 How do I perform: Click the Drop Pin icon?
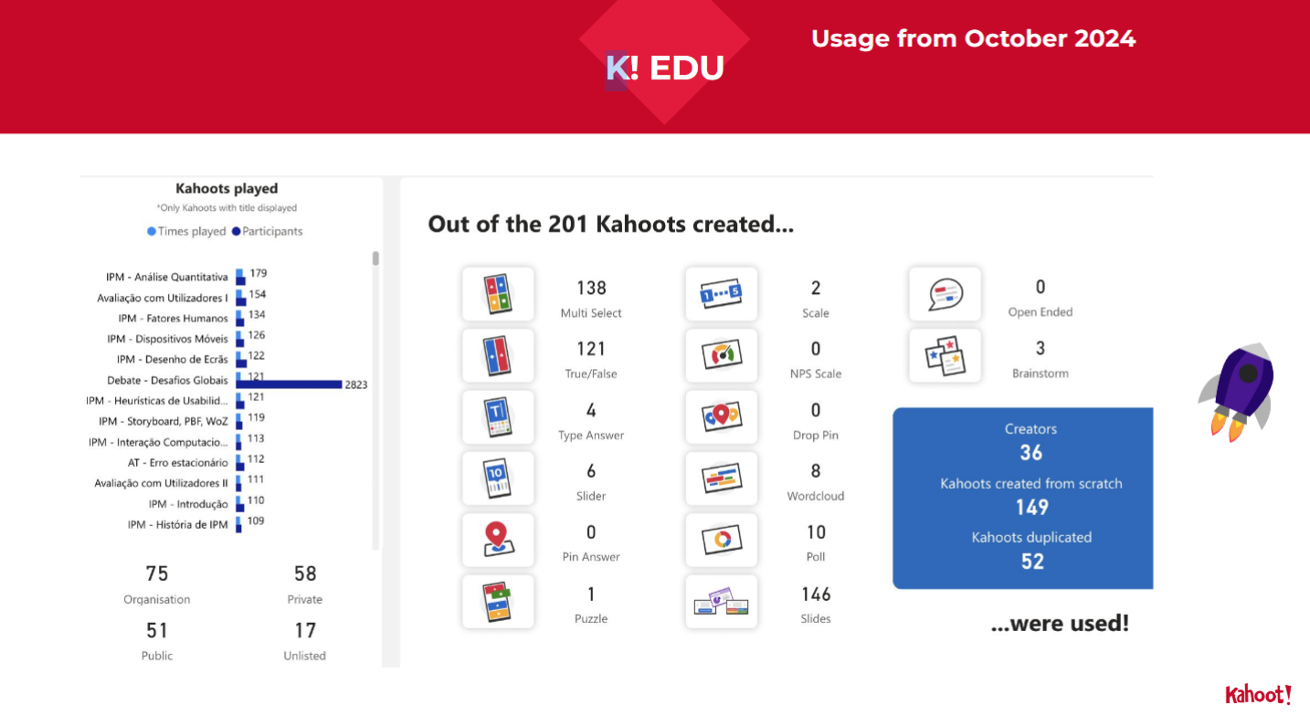722,417
